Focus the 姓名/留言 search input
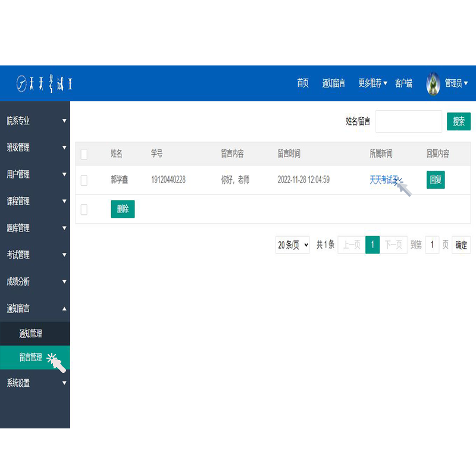Screen dimensions: 476x476 click(x=409, y=121)
